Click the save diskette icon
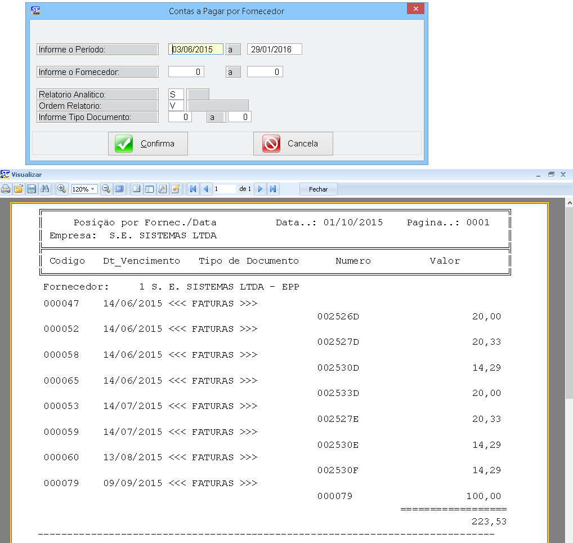 coord(32,189)
